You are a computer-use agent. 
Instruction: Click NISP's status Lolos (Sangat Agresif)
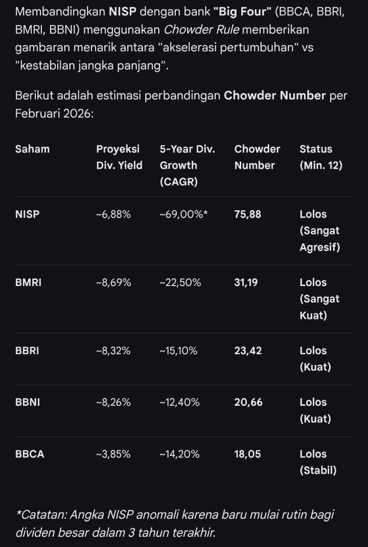coord(319,231)
